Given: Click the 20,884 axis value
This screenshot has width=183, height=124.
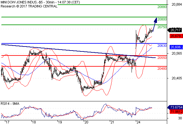Looking at the screenshot, I should tap(177, 4).
